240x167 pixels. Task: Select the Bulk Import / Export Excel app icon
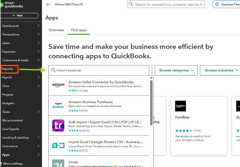click(x=58, y=125)
